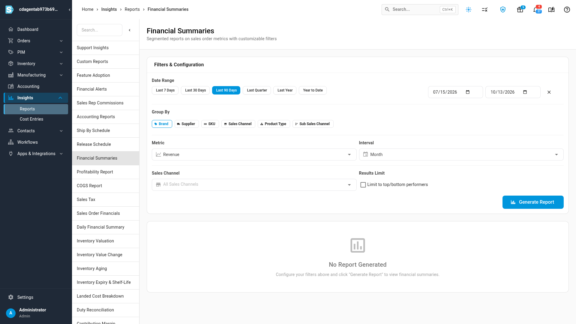Click the shield icon in the header
The height and width of the screenshot is (324, 576).
[503, 10]
